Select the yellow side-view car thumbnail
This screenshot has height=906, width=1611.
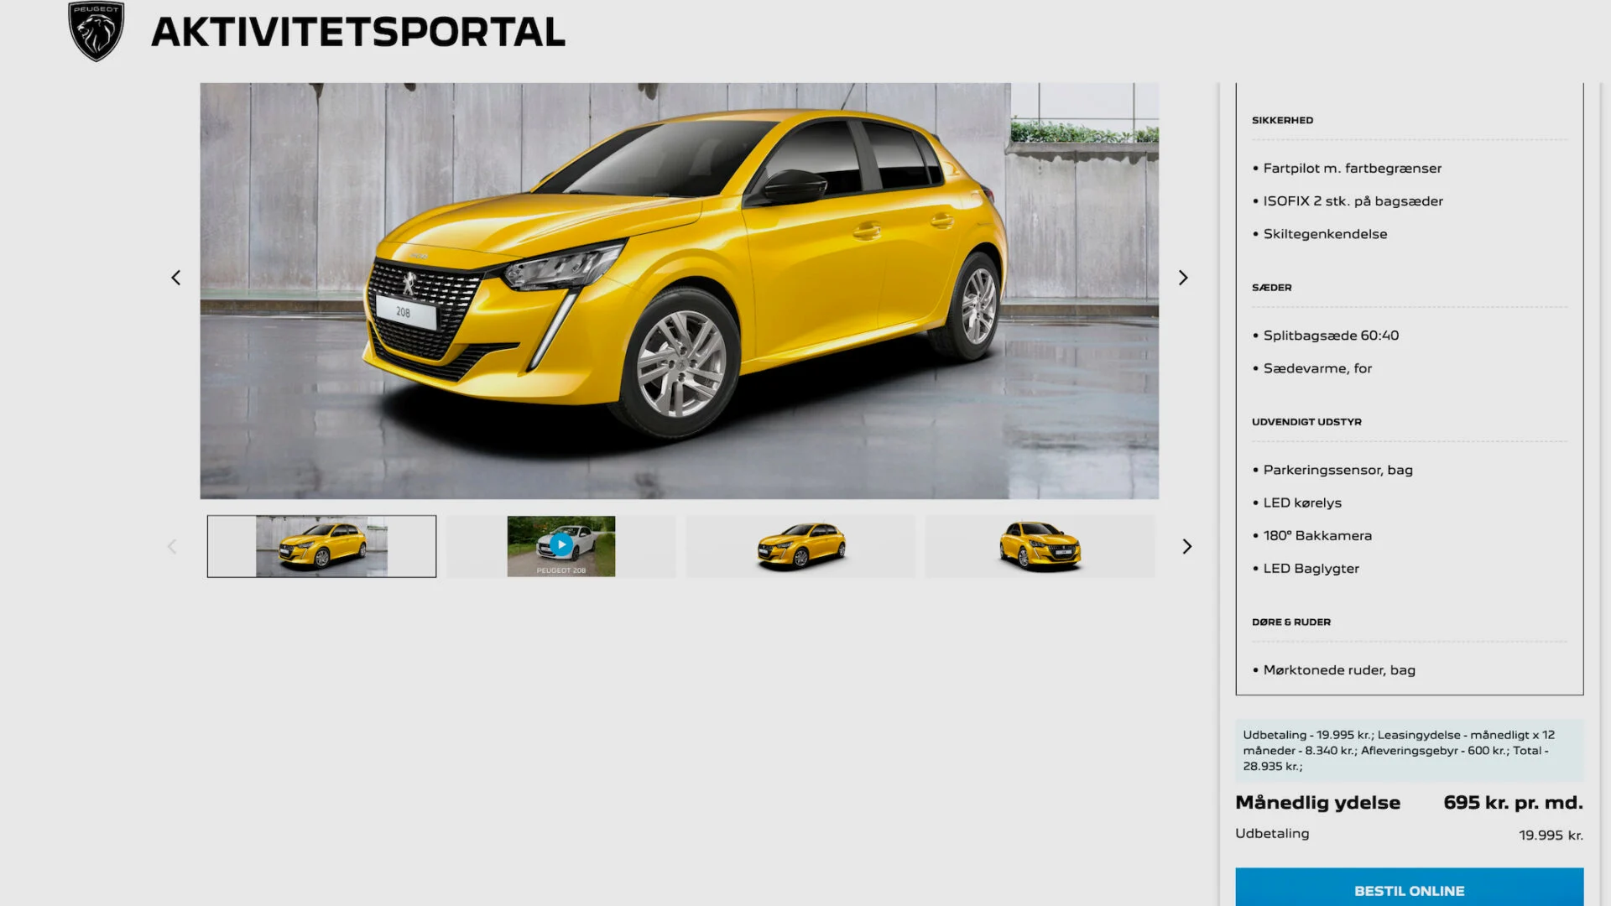(x=800, y=546)
